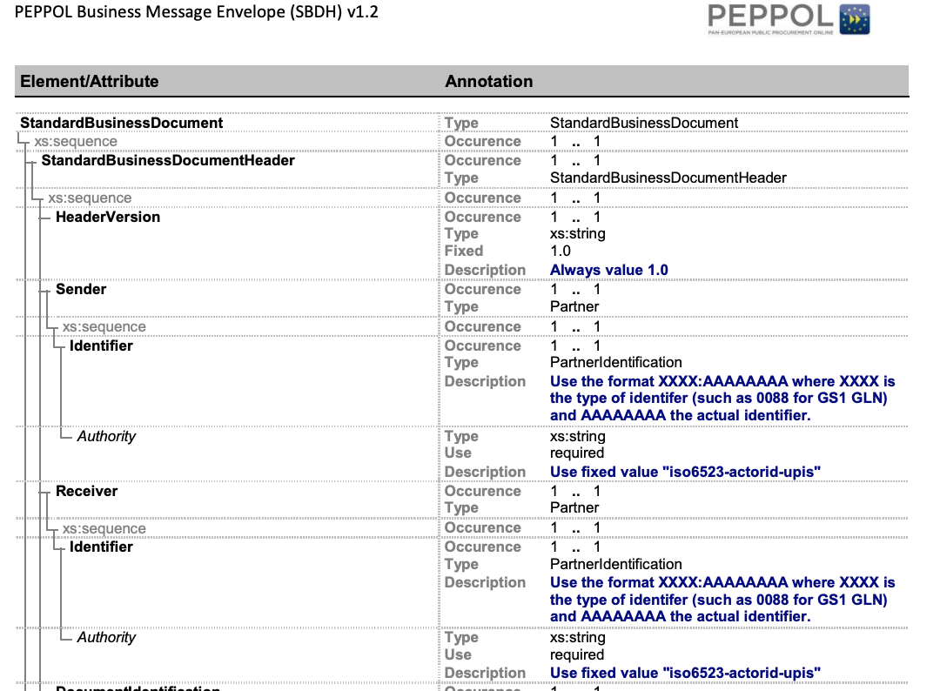Select the StandardBusinessDocument root element
This screenshot has height=691, width=940.
click(122, 123)
